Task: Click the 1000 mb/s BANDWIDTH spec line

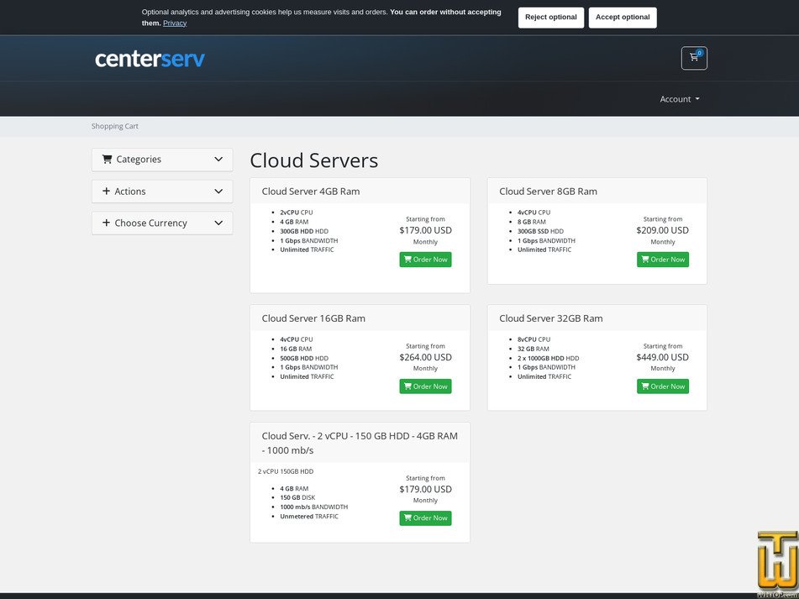Action: (314, 507)
